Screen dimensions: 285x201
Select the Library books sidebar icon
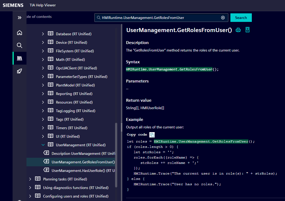(20, 58)
